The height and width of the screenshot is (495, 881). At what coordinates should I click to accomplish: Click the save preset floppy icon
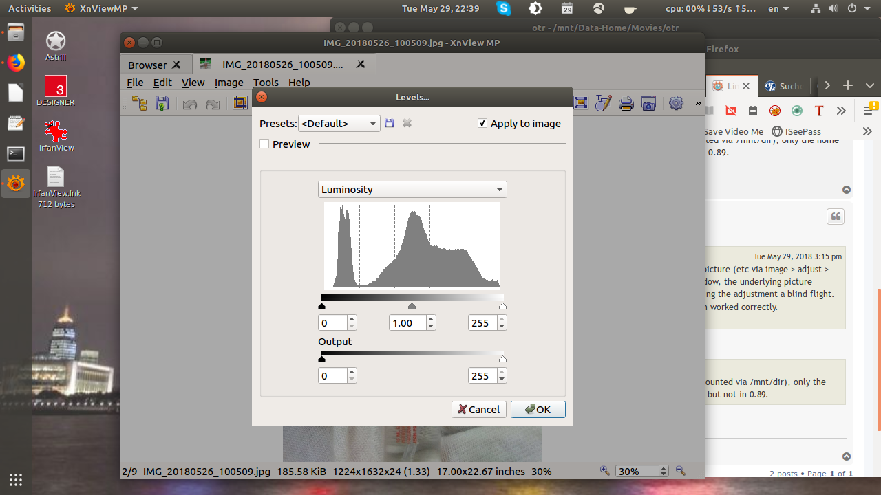[x=389, y=123]
